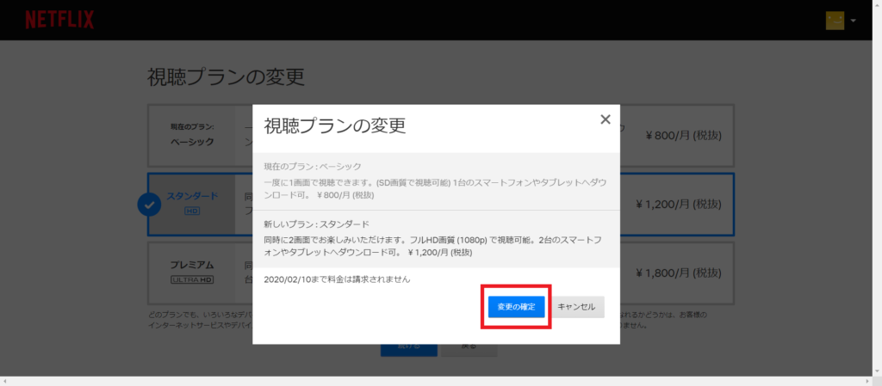The height and width of the screenshot is (386, 882).
Task: Click the 2020/02/10まで料金は請求されません notice
Action: (x=337, y=279)
